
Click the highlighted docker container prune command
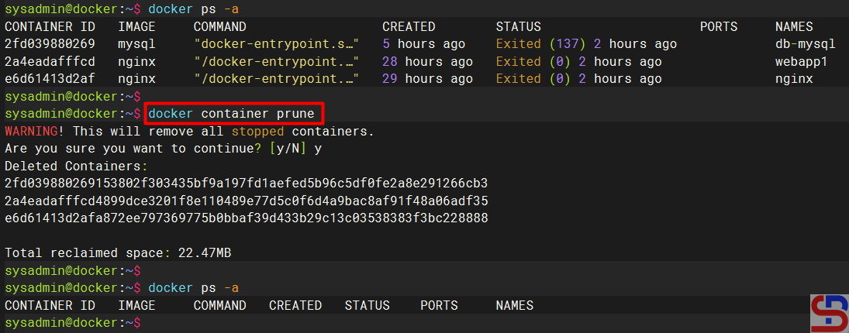pyautogui.click(x=231, y=114)
